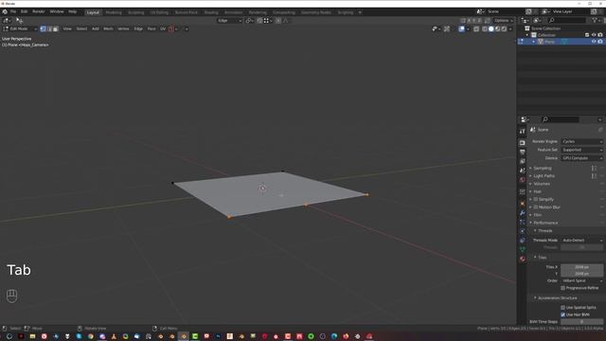
Task: Open the Output properties tab icon
Action: pyautogui.click(x=522, y=152)
